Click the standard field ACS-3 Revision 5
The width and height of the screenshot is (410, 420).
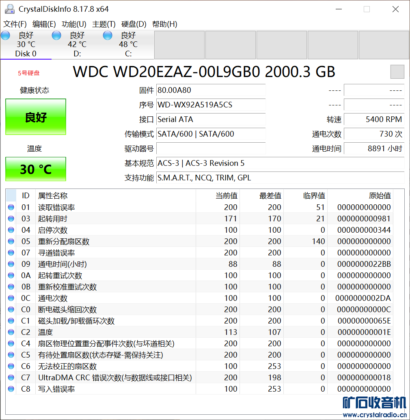pos(280,163)
